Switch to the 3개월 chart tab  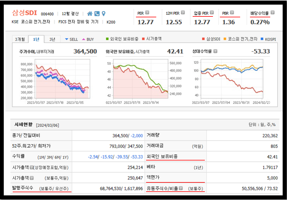[20, 39]
